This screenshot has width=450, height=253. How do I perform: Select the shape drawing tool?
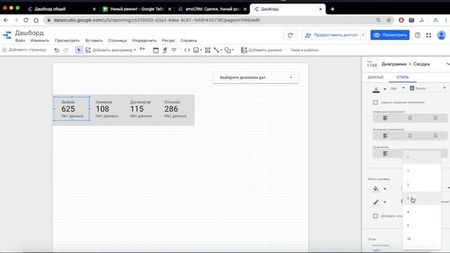click(x=227, y=50)
